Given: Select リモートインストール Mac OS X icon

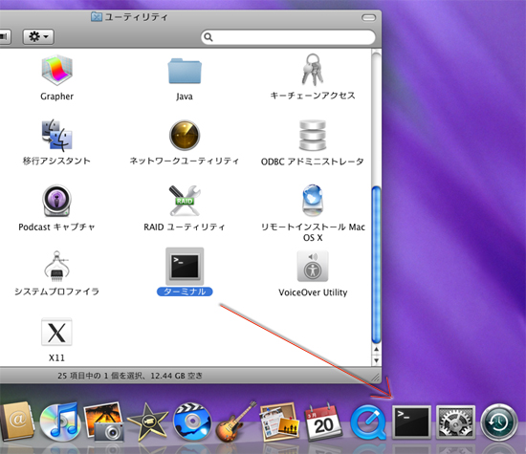Looking at the screenshot, I should click(x=313, y=200).
